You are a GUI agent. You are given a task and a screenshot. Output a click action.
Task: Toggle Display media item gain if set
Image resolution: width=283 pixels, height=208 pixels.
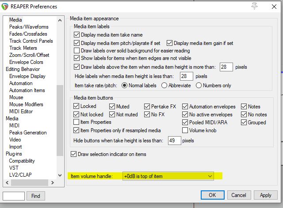click(169, 43)
